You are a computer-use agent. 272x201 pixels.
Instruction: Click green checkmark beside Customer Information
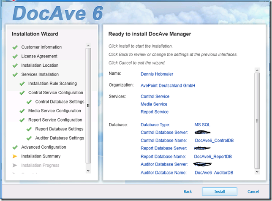[15, 47]
